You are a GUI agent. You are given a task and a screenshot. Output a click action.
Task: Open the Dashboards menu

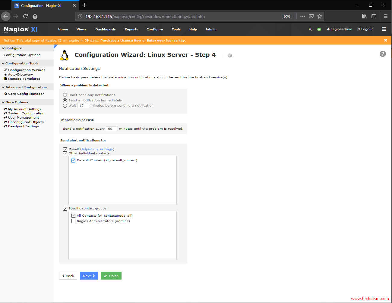(x=106, y=29)
